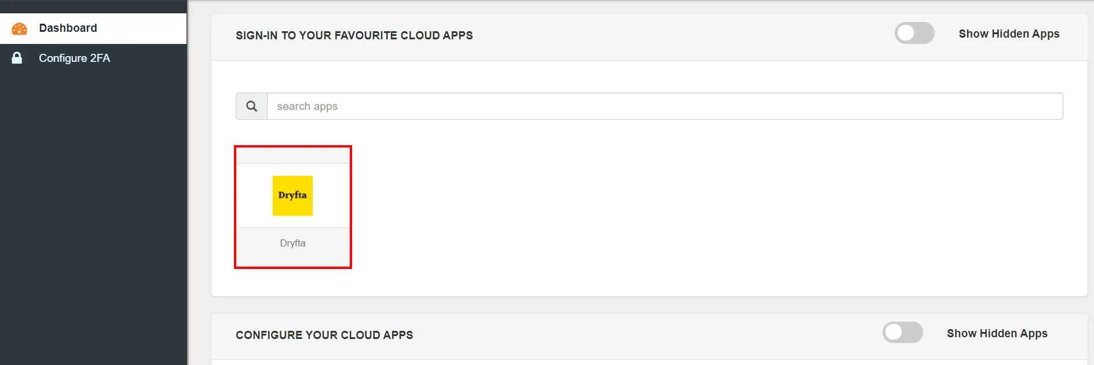
Task: Select the 'Sign-in to your favourite cloud apps' heading
Action: pos(354,35)
